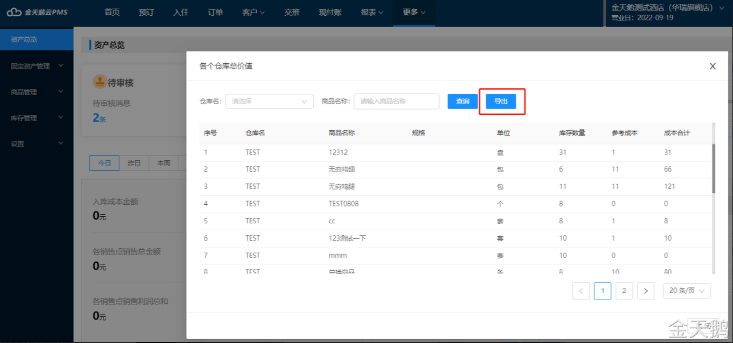Open the 仓库名 dropdown

click(269, 101)
